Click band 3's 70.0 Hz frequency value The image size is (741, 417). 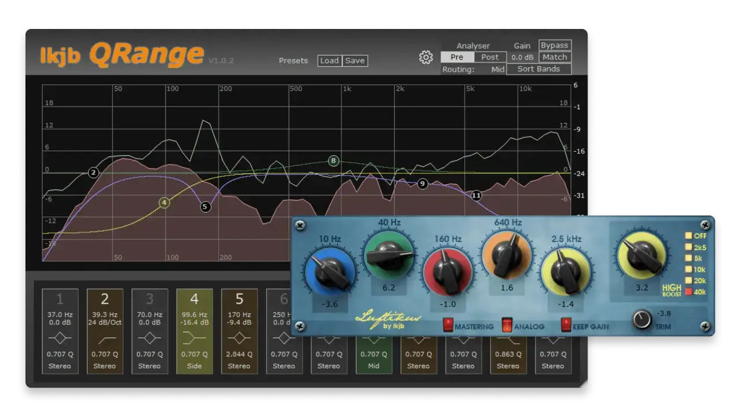click(149, 314)
